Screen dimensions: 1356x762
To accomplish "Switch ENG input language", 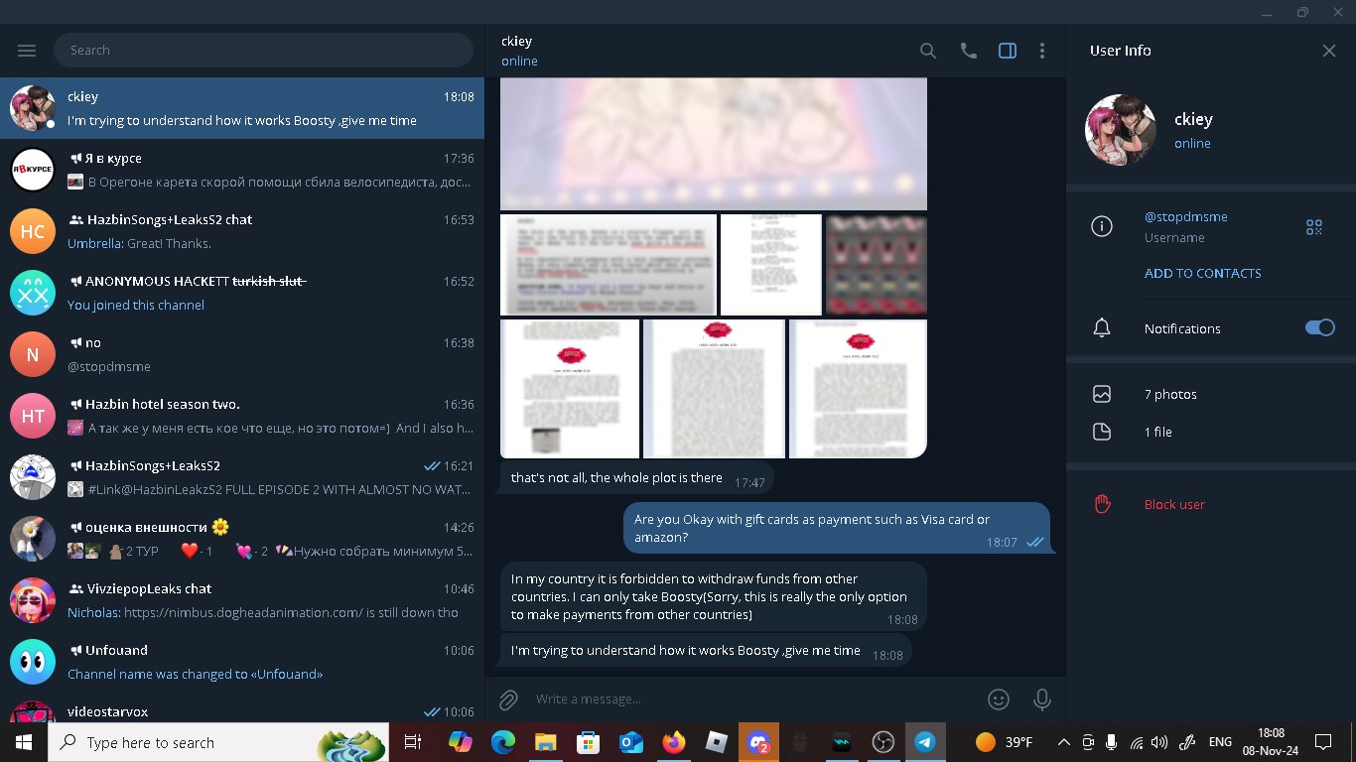I will click(1220, 742).
